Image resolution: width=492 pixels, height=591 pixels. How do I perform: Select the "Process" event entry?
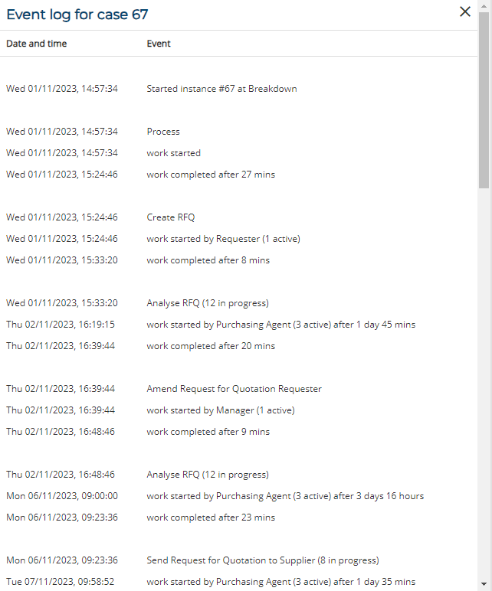pos(163,132)
